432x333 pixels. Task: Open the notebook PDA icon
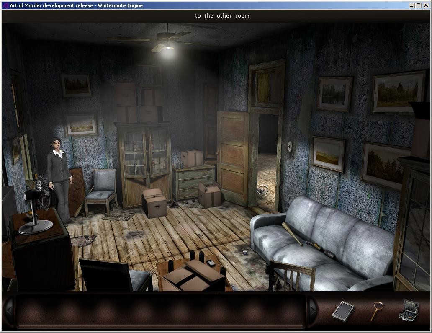click(343, 311)
